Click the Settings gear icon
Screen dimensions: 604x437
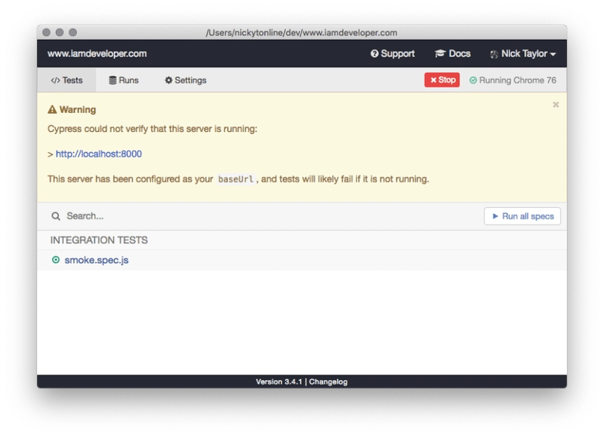[168, 80]
